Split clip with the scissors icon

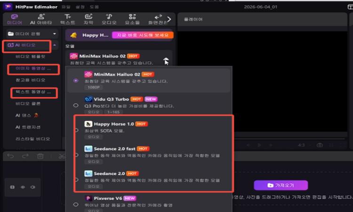click(x=61, y=156)
